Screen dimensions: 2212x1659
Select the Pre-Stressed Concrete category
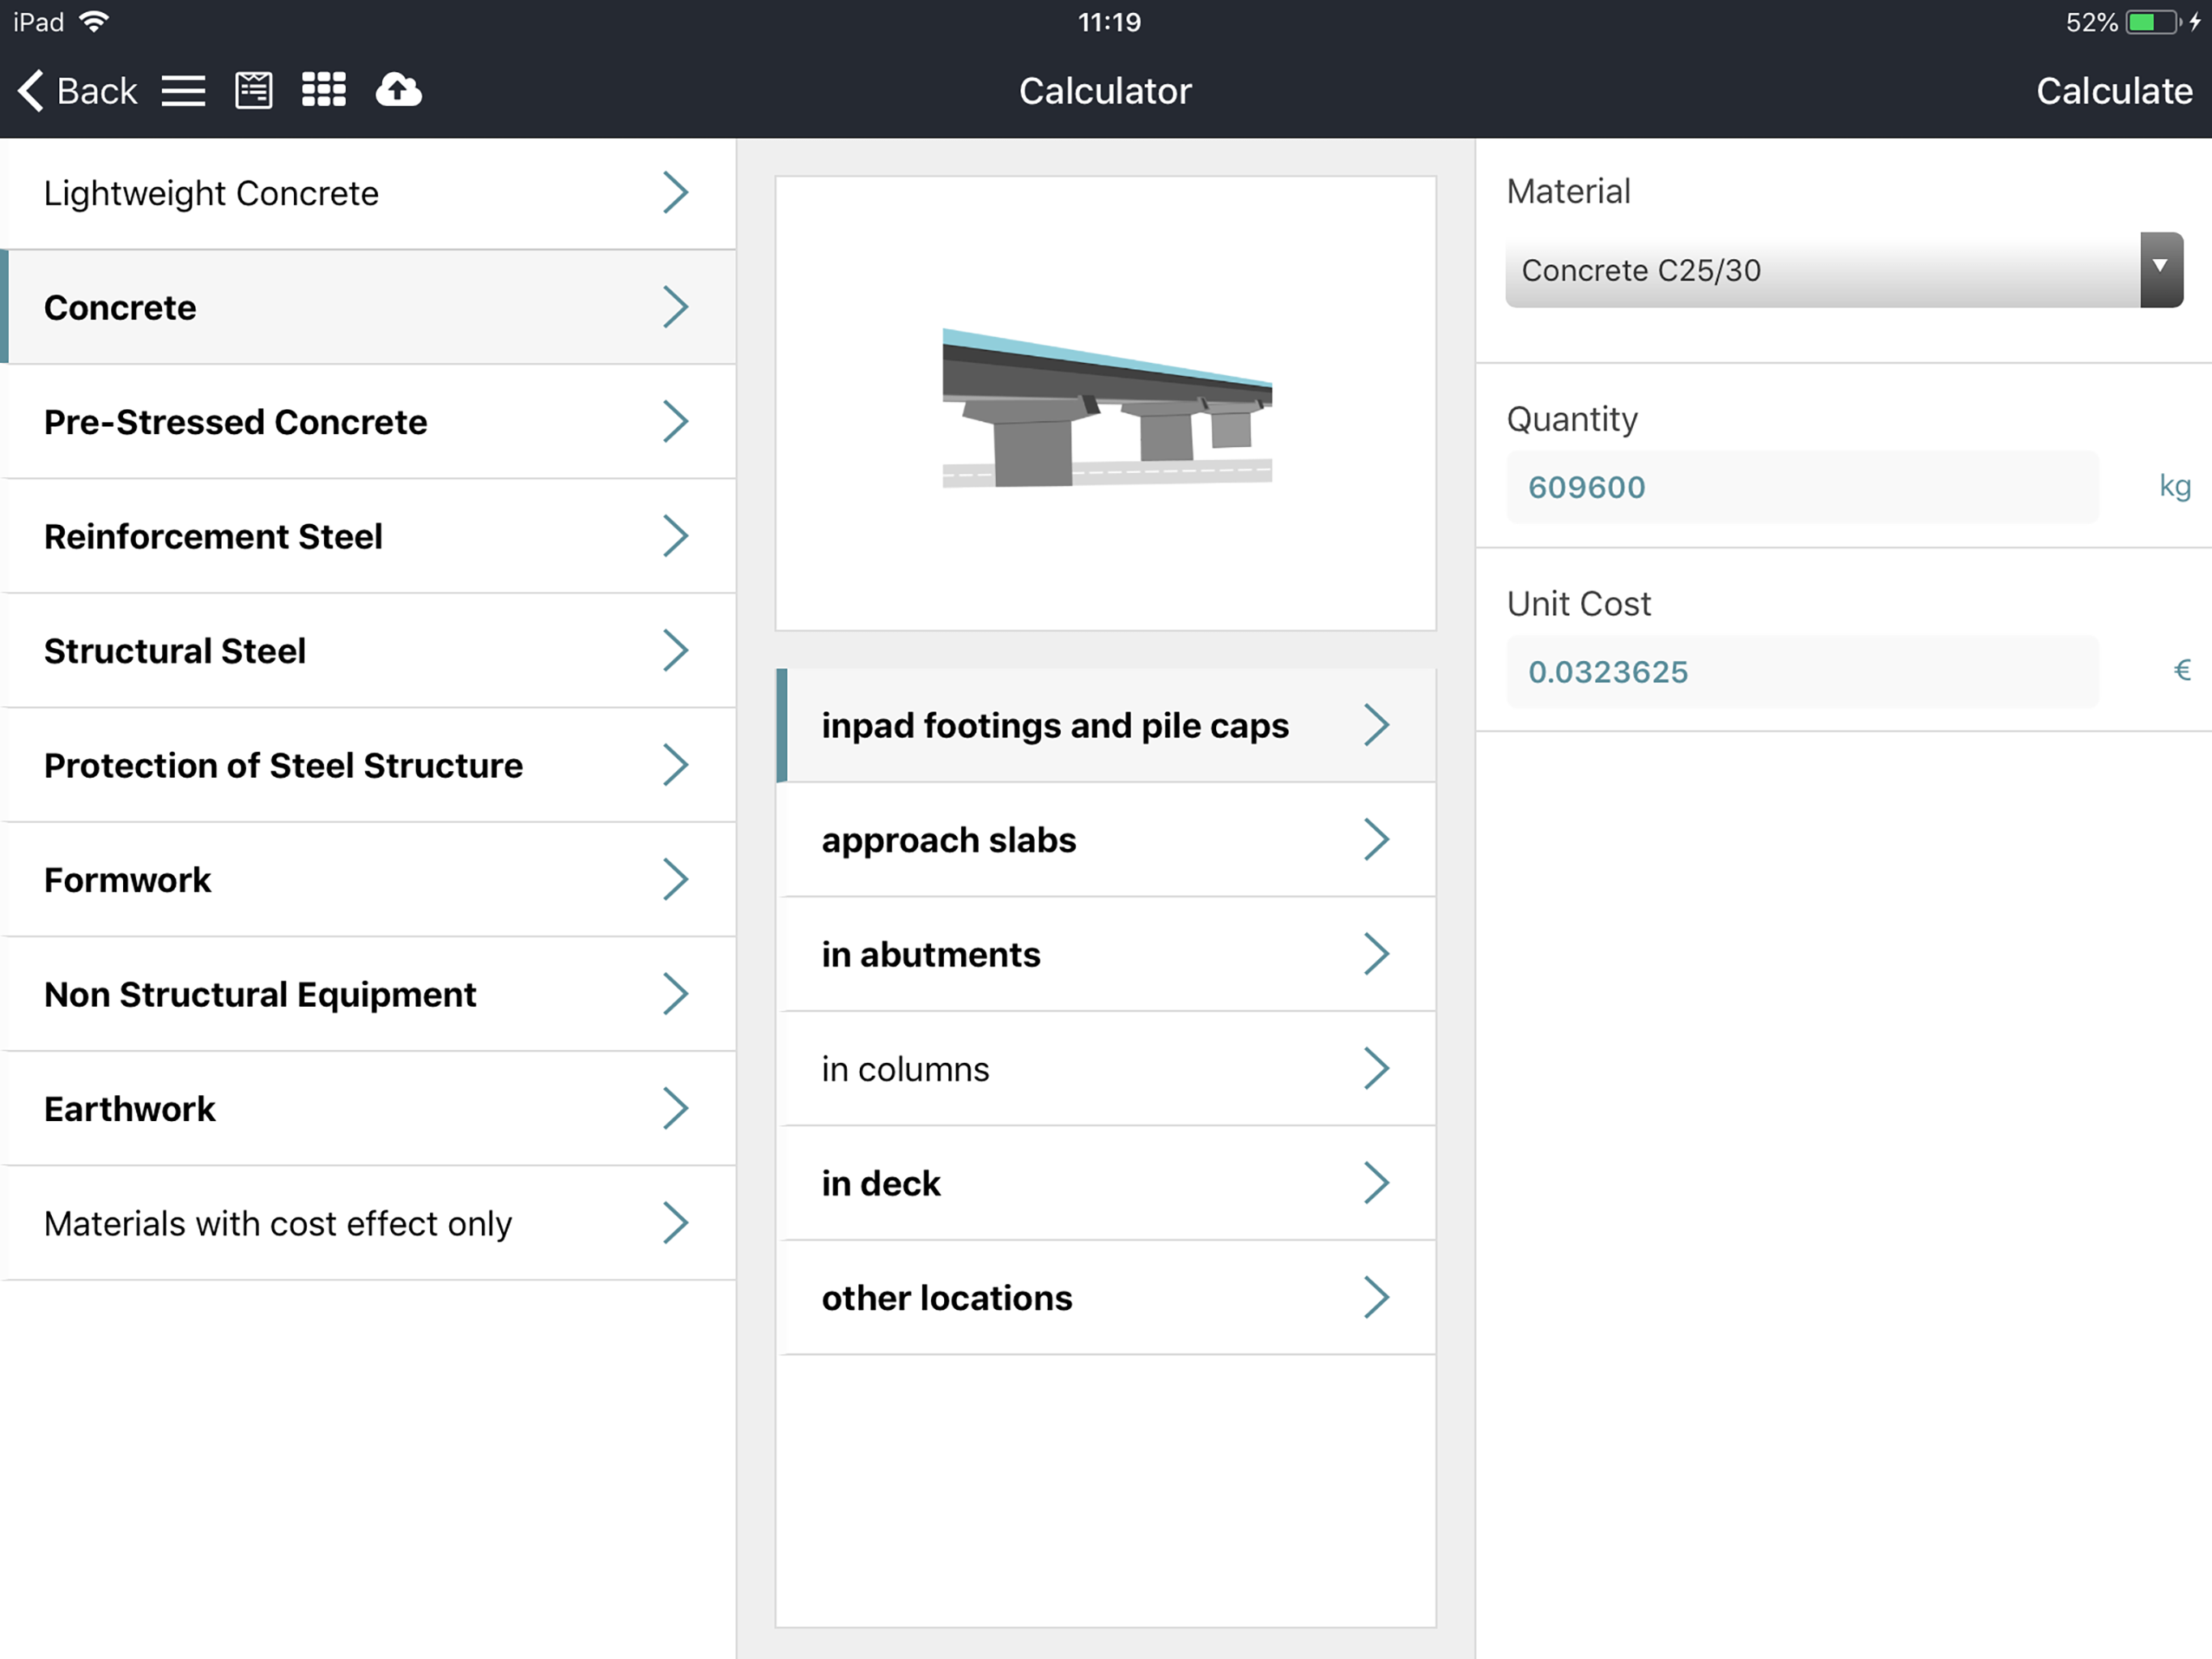coord(236,422)
